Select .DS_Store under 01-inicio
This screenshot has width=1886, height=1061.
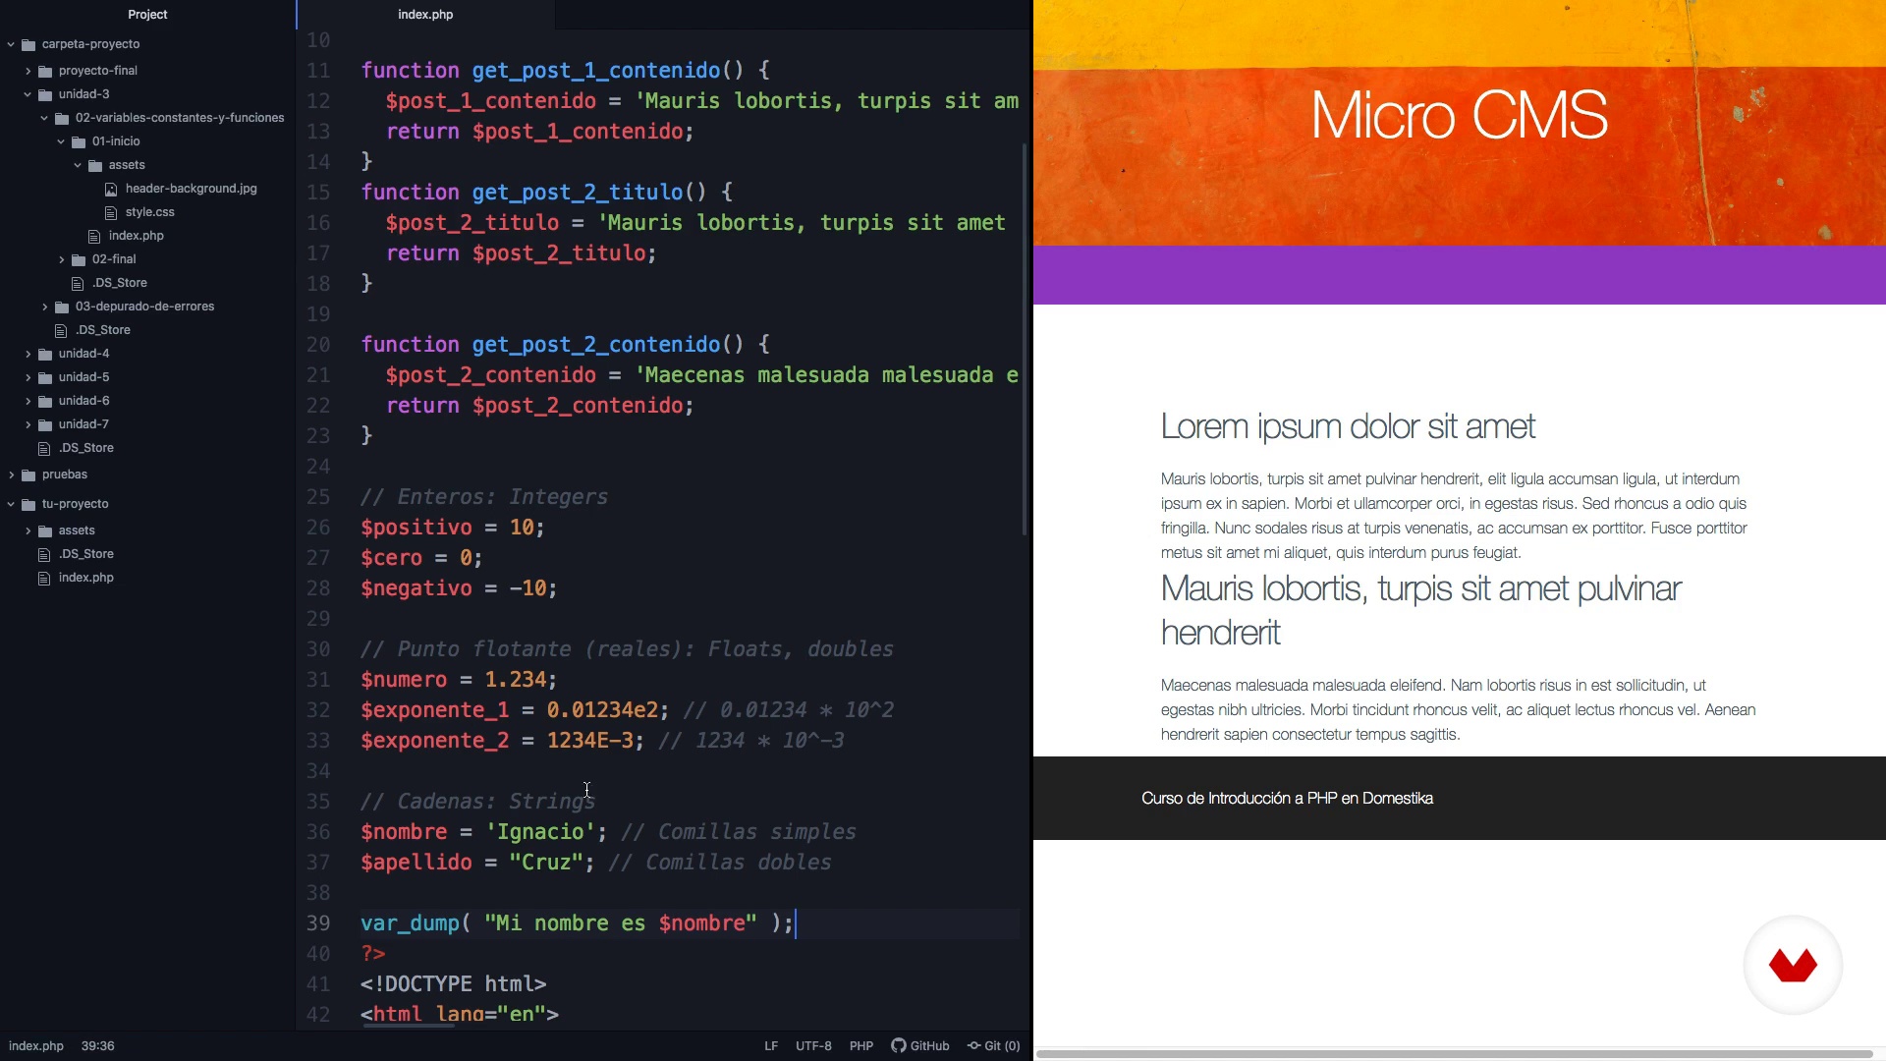pos(119,283)
